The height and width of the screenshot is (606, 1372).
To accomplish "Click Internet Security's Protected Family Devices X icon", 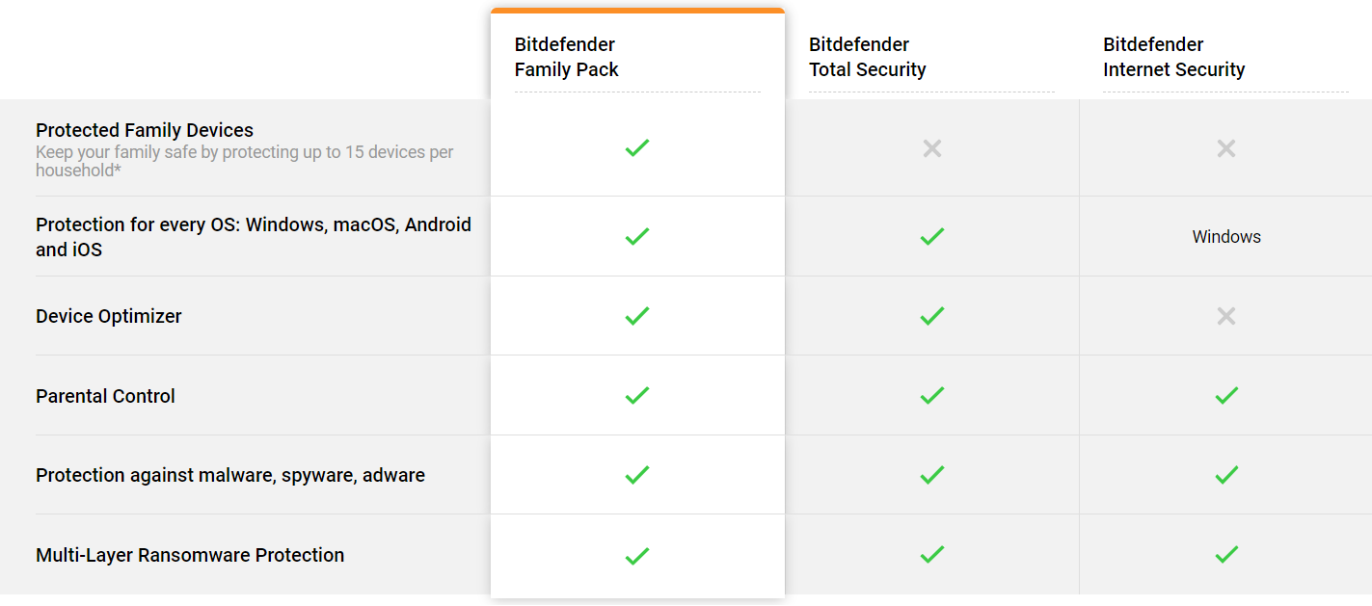I will point(1225,148).
